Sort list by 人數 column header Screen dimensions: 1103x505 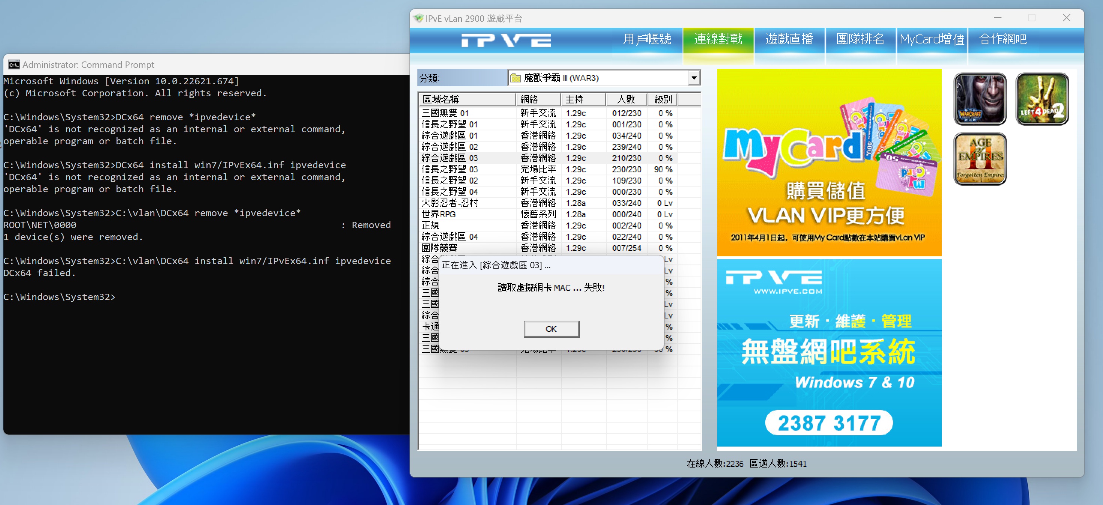click(626, 99)
